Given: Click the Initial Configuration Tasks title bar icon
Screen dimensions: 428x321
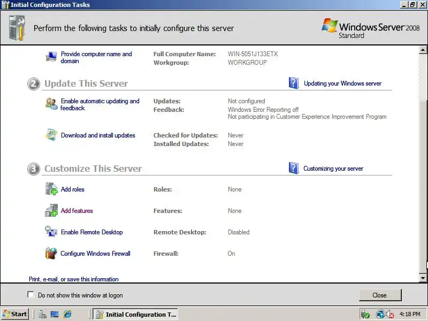Looking at the screenshot, I should [5, 5].
